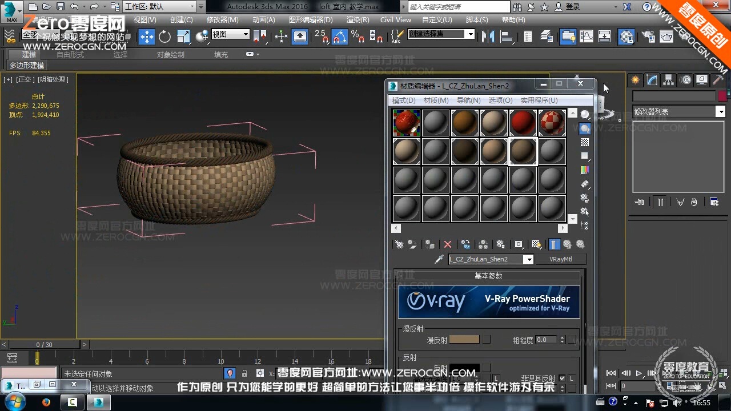
Task: Click the VRayMtl material type button
Action: (561, 259)
